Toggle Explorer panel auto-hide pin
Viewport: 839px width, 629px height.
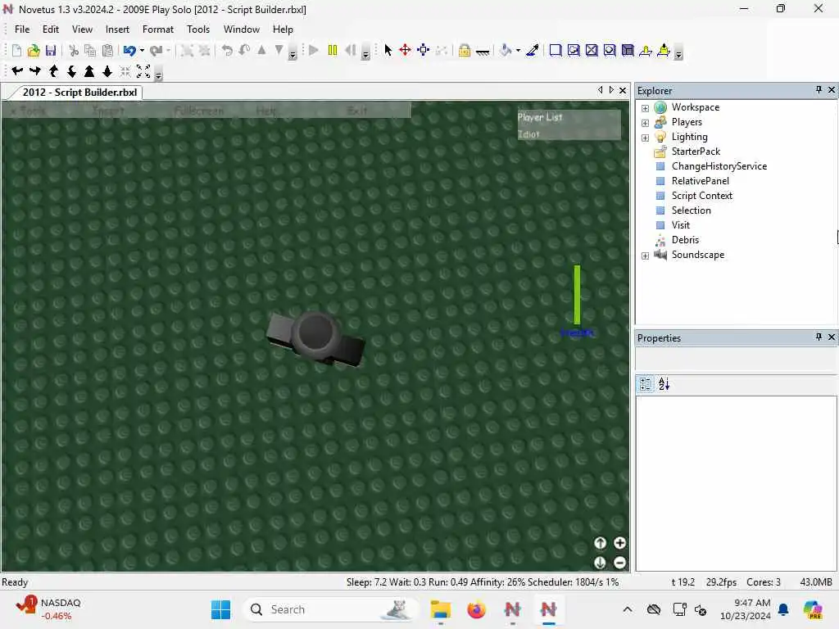pos(819,90)
